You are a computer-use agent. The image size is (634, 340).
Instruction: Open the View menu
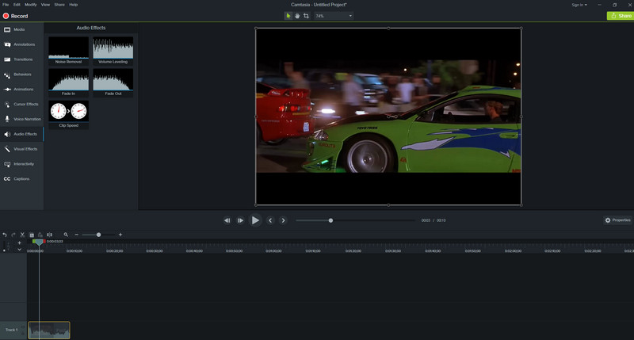(46, 5)
